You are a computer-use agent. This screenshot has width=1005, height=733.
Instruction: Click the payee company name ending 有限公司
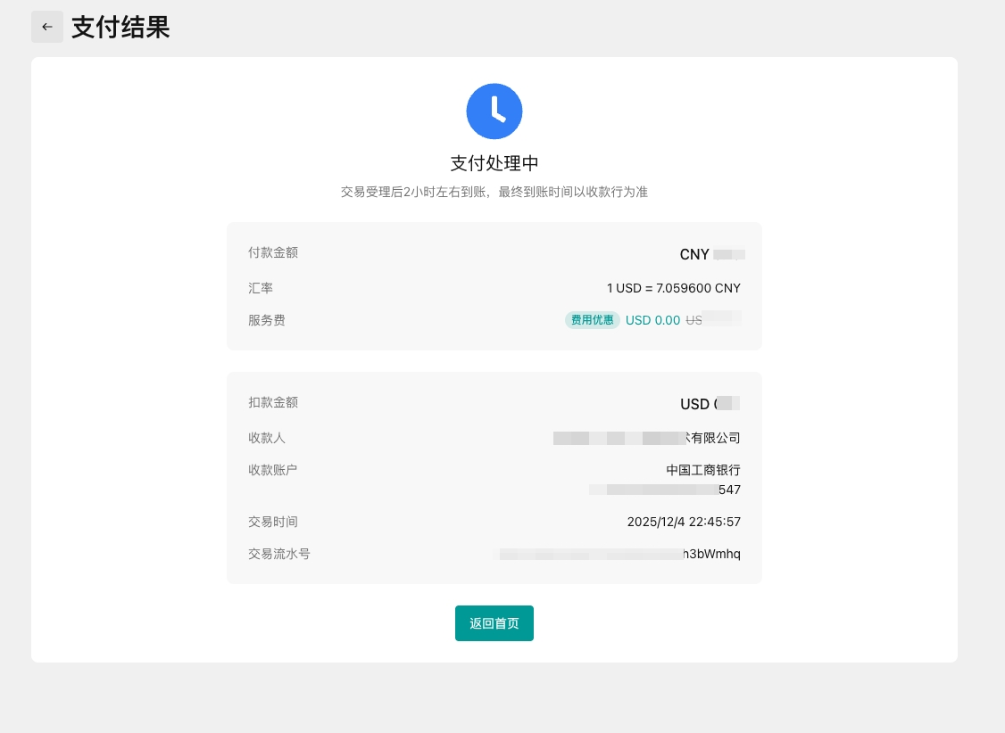click(647, 438)
